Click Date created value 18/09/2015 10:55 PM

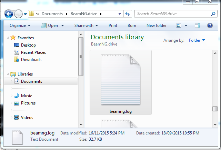(180, 133)
